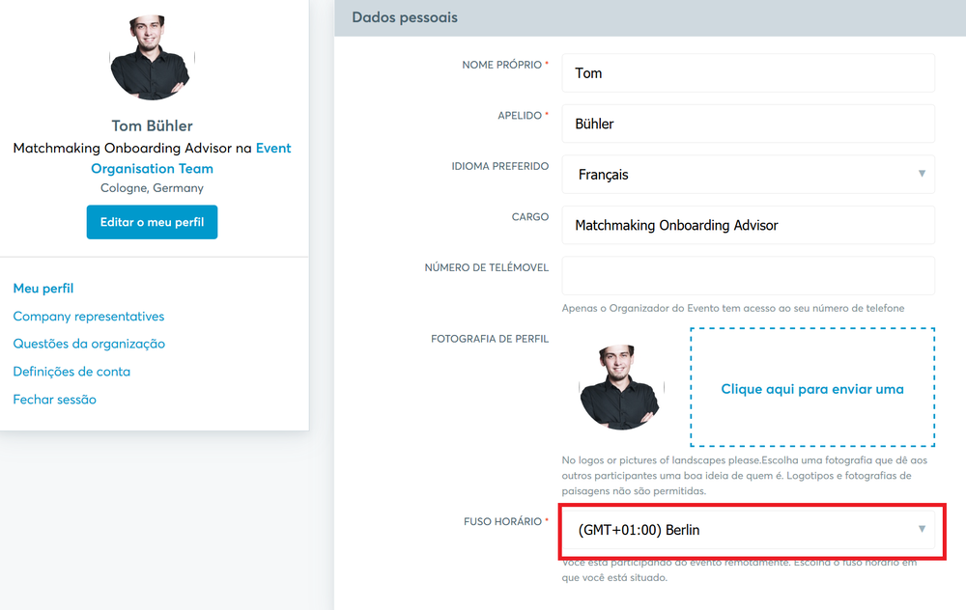Click the empty Número de Telémovel field

[748, 276]
